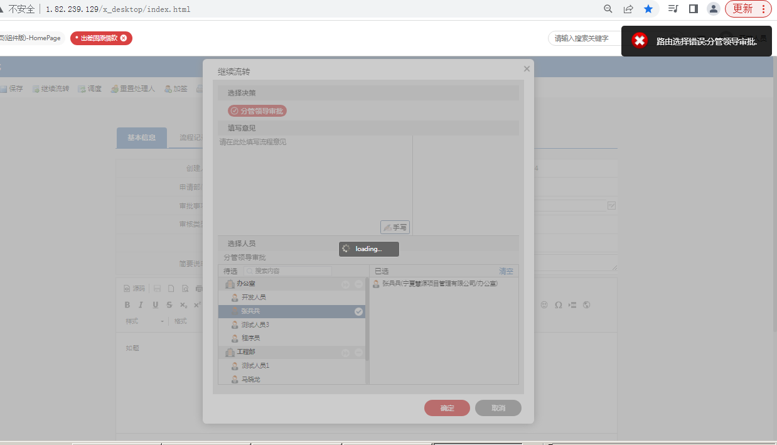Open the Chrome profile avatar
The image size is (777, 445).
click(714, 9)
